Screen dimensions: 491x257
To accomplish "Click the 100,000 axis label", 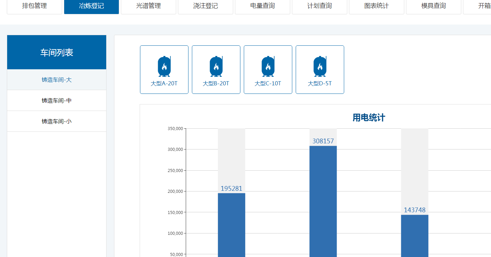I will pos(176,233).
